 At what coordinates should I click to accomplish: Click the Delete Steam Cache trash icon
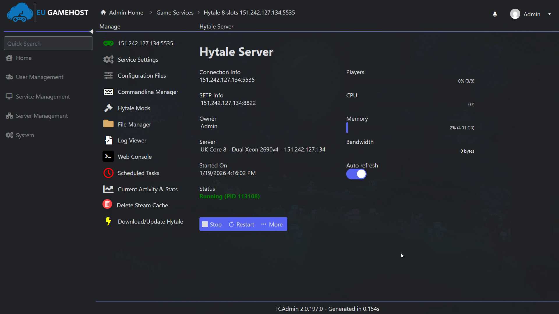pos(107,204)
